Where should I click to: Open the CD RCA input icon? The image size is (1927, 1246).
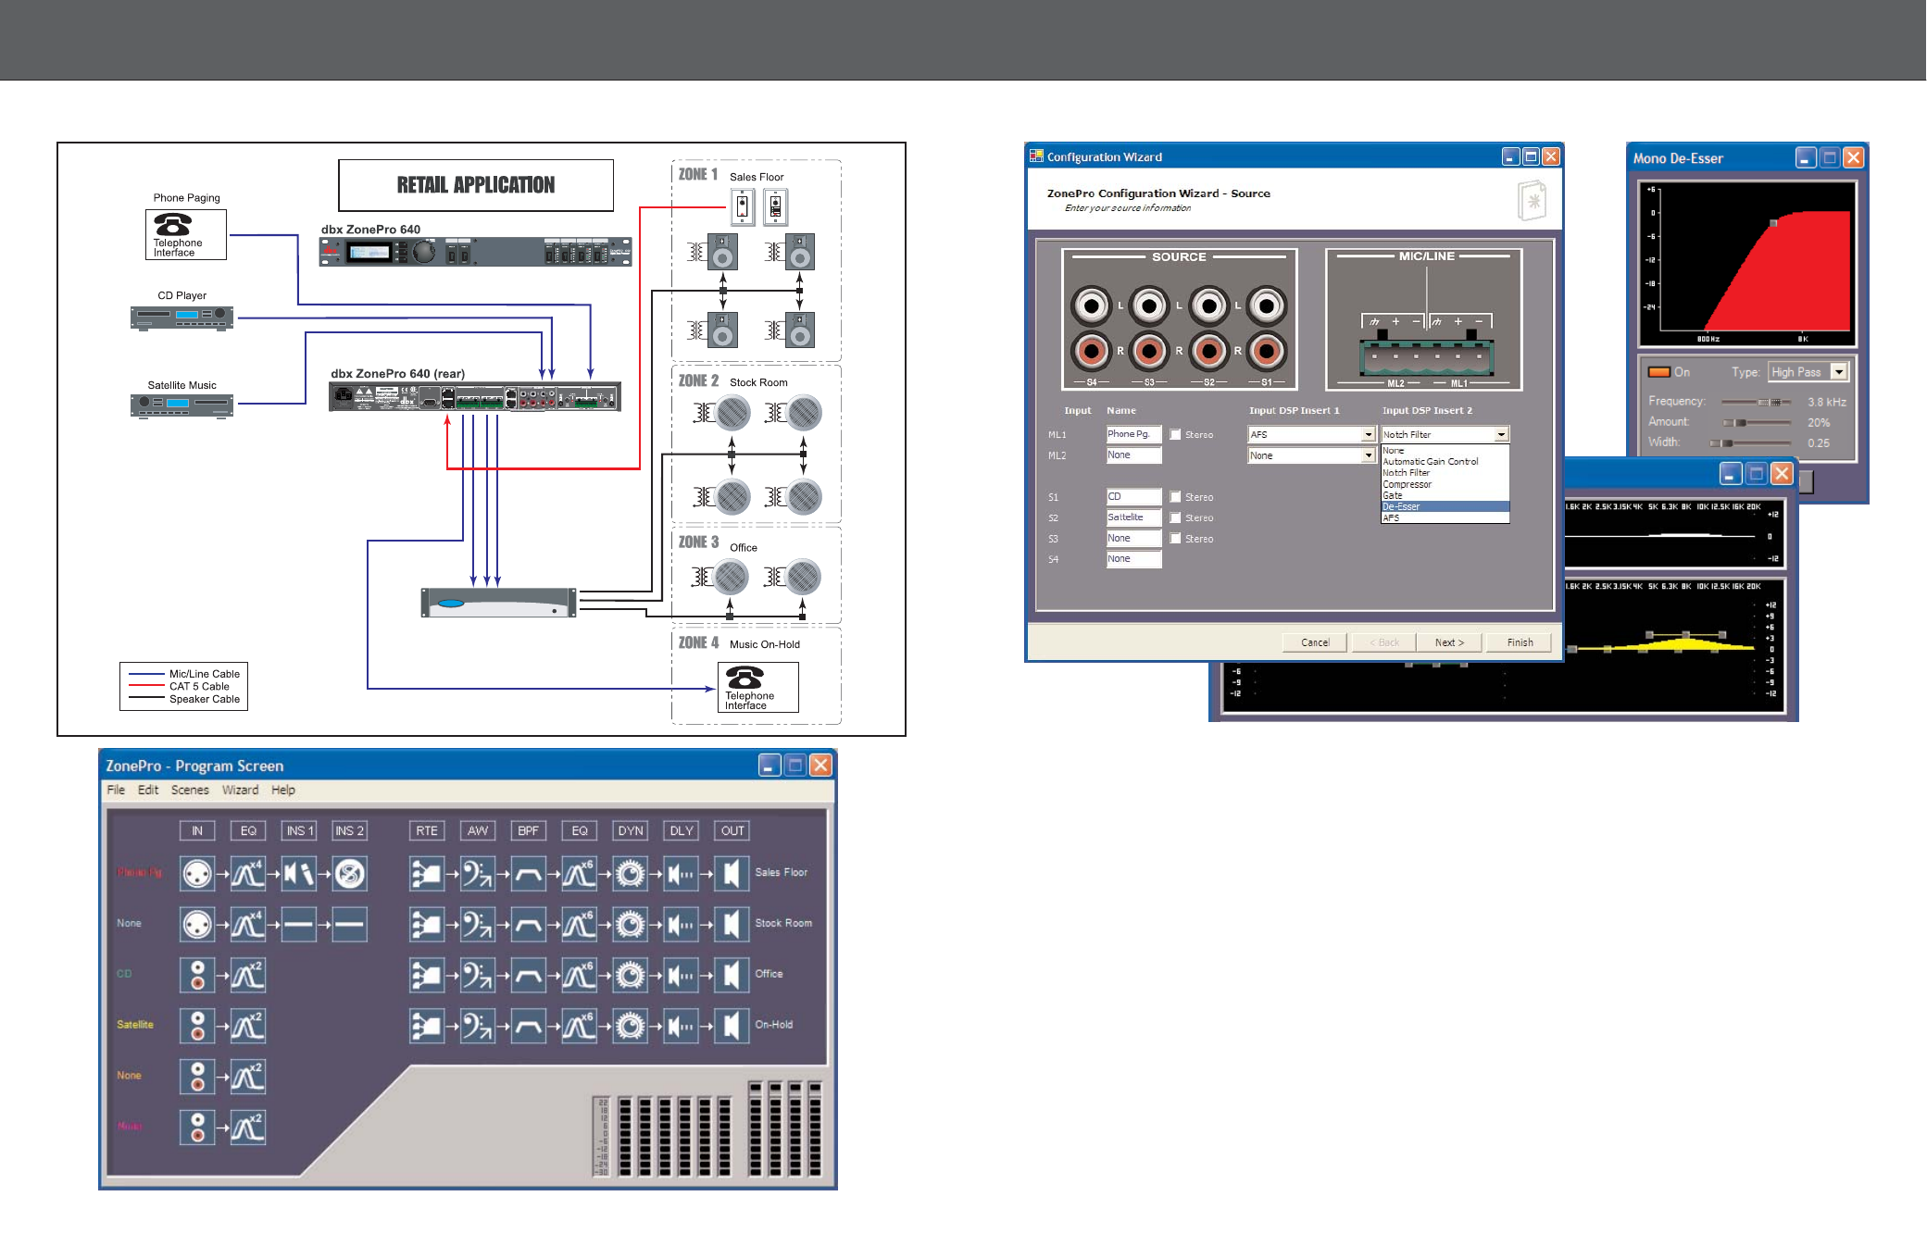[197, 975]
